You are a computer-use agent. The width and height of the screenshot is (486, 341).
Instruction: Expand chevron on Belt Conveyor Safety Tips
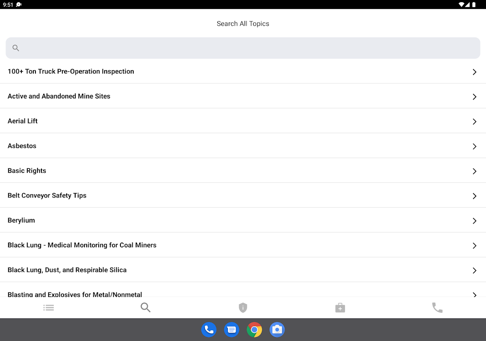(x=474, y=196)
